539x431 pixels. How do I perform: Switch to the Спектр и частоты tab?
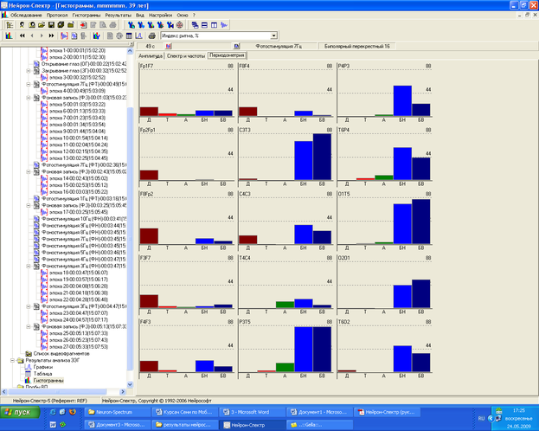(x=185, y=55)
